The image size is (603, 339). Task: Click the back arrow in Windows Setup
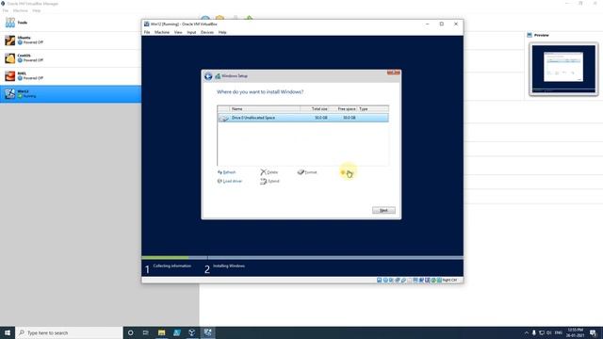coord(208,76)
